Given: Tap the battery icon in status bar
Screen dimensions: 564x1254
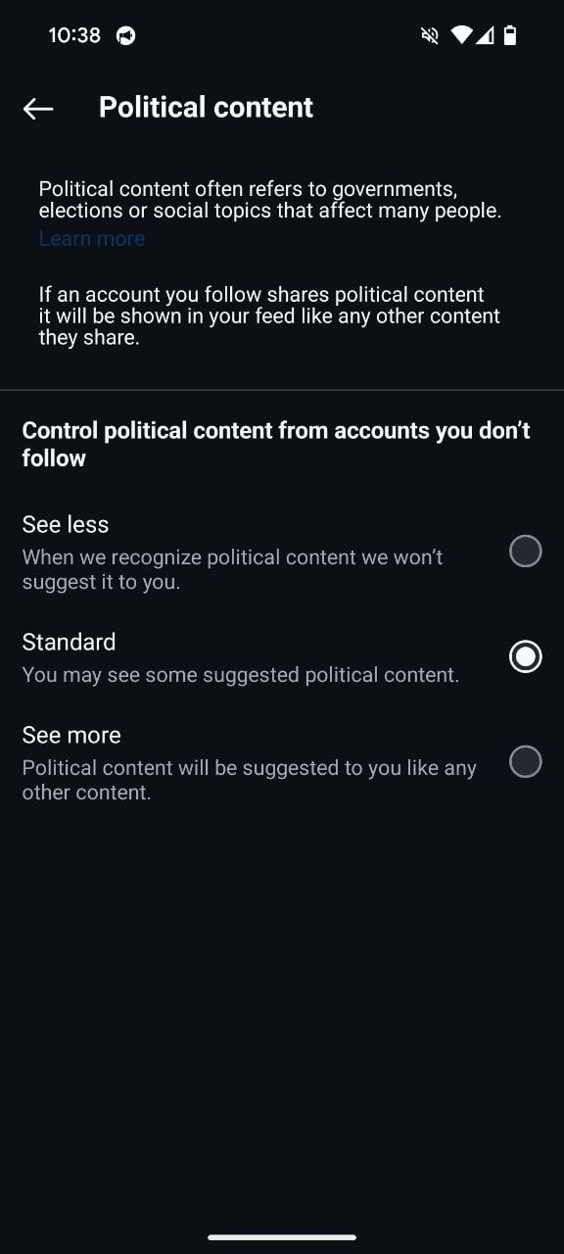Looking at the screenshot, I should pos(510,36).
